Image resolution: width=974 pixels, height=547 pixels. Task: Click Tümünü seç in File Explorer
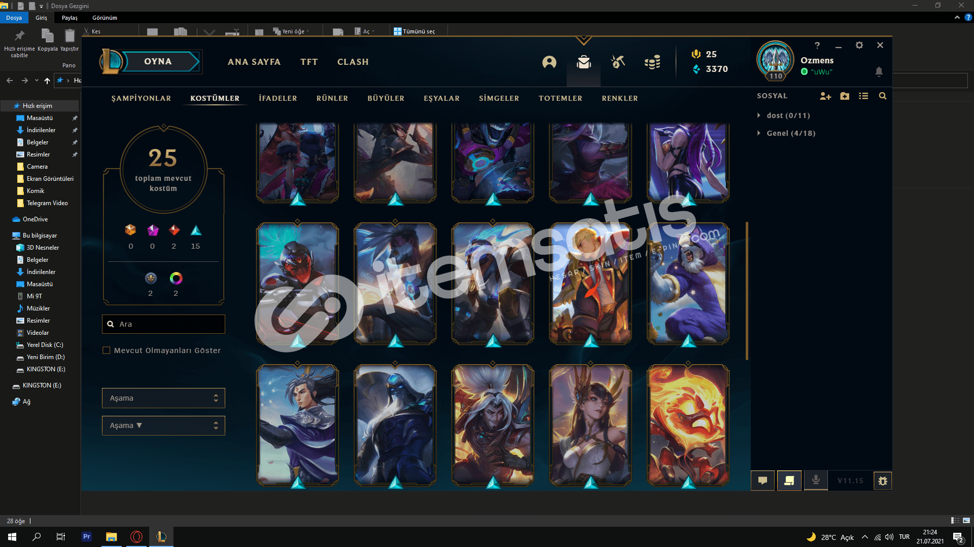click(x=414, y=31)
